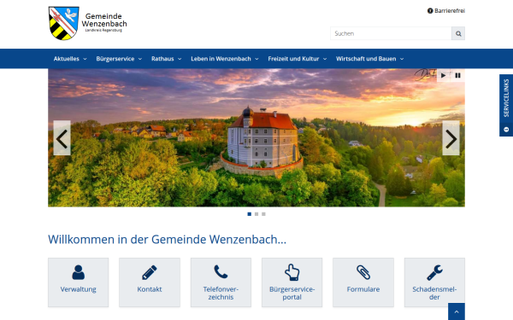
Task: Open the Formulare tile label
Action: (363, 289)
